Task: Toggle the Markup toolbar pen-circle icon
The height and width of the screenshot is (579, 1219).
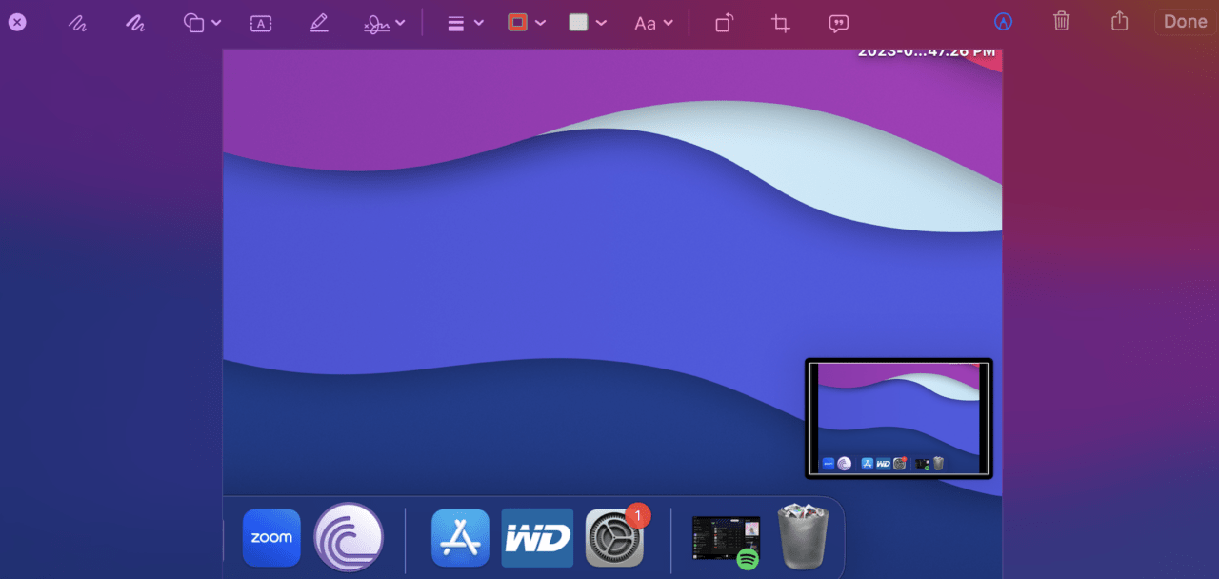Action: (1001, 21)
